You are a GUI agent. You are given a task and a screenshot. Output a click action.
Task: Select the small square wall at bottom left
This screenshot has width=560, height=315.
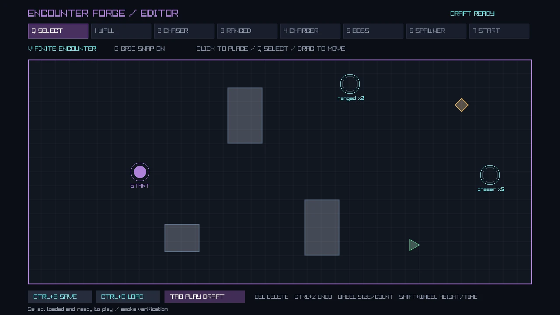182,238
